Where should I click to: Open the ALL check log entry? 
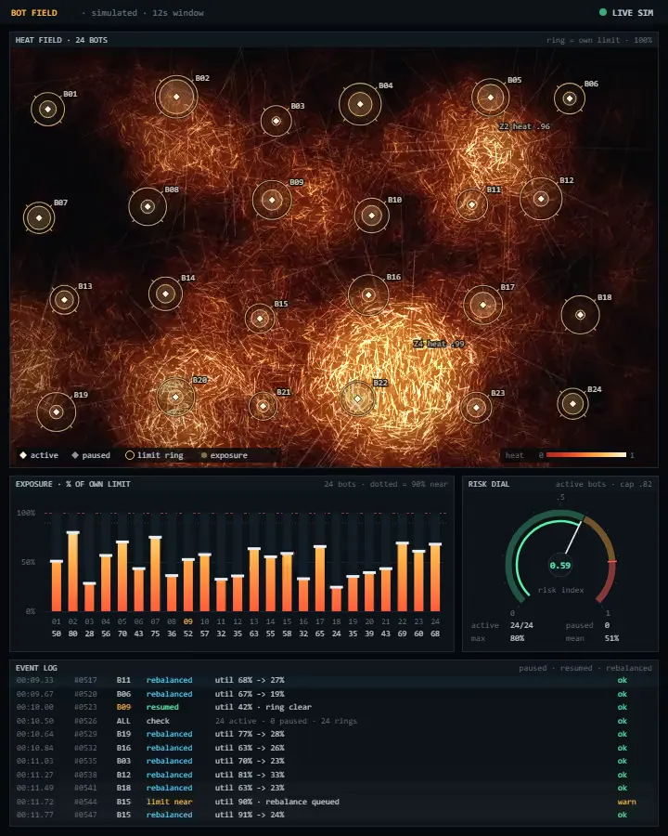334,721
